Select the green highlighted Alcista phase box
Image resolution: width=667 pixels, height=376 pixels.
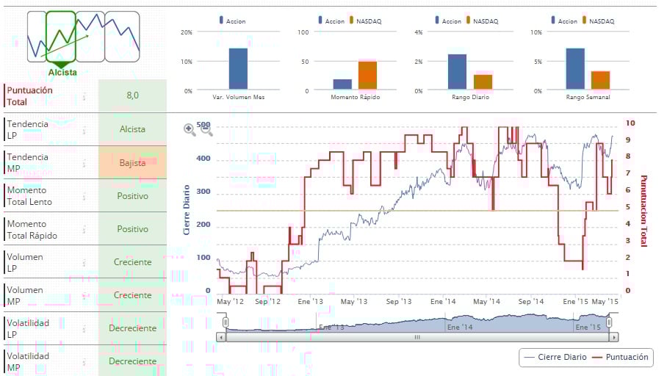[x=61, y=37]
